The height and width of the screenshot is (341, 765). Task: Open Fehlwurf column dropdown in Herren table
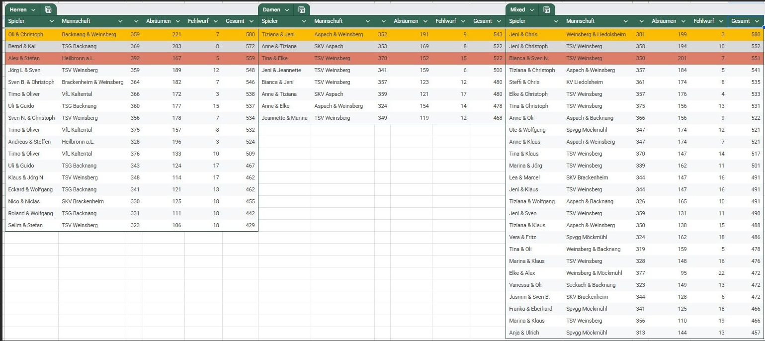click(216, 21)
